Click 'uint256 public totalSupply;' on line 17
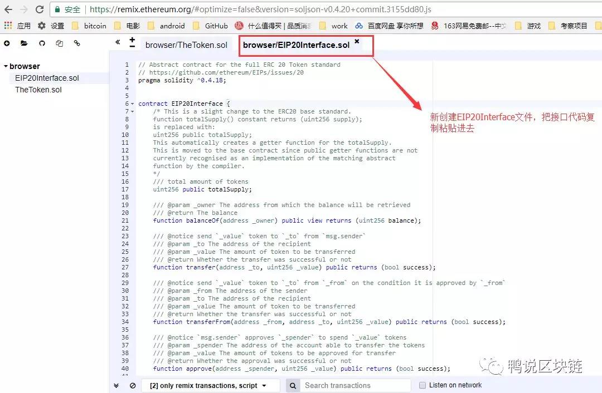The image size is (602, 393). 202,189
